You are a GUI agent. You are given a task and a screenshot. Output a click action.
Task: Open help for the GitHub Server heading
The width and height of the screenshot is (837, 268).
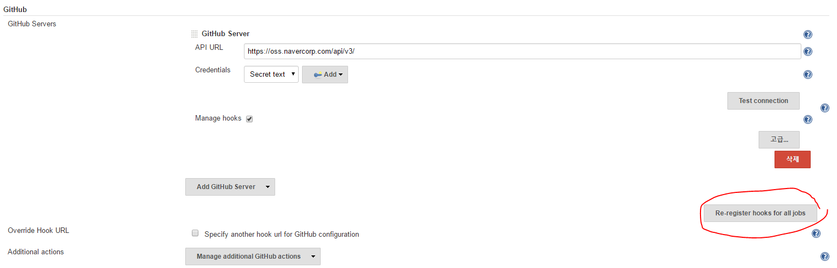point(807,35)
